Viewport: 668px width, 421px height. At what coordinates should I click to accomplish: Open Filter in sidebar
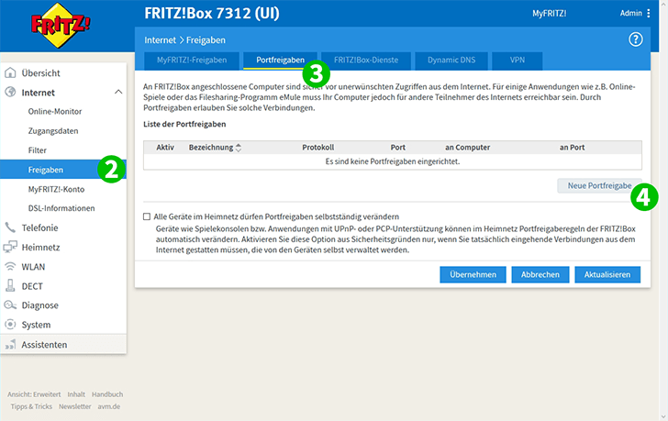click(38, 150)
